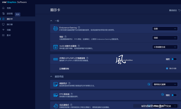Viewport: 181px width, 109px height.
Task: Click the shared GPU/NPU memory icon
Action: coord(56,59)
